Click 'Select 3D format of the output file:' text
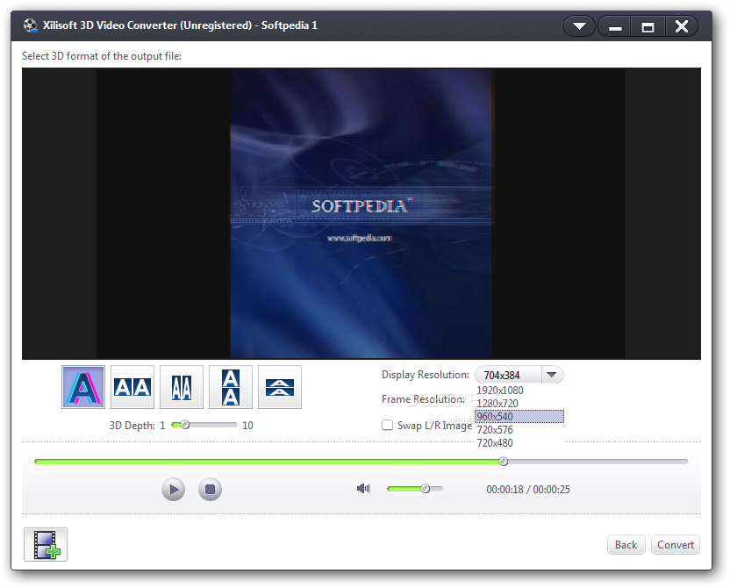 [x=102, y=56]
